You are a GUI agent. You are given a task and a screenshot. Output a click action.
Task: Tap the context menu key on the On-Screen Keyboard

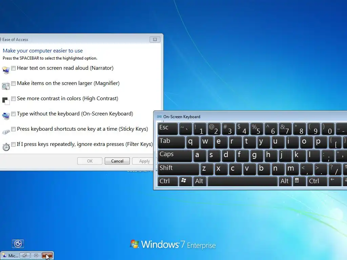click(299, 181)
